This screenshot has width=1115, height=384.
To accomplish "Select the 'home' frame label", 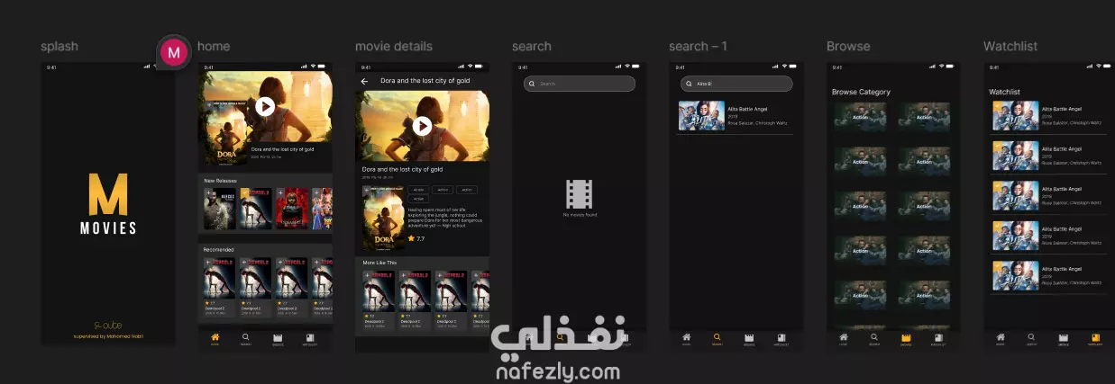I will click(x=214, y=46).
